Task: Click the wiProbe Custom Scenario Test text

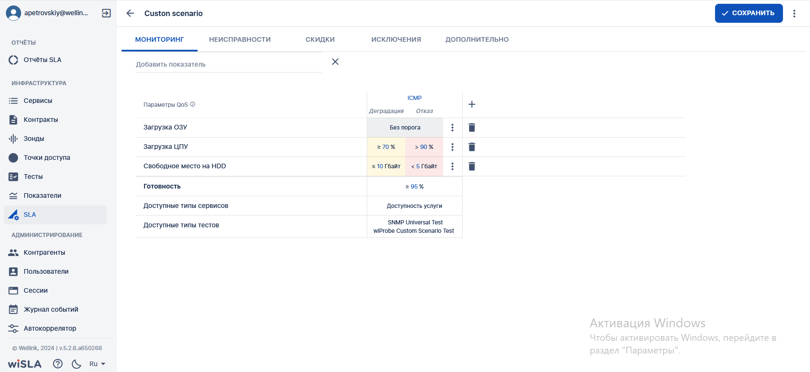Action: pyautogui.click(x=414, y=231)
